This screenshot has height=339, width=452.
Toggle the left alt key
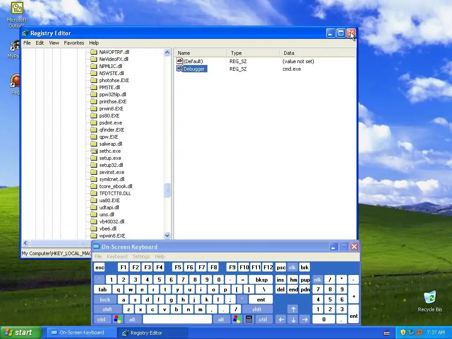[x=132, y=319]
